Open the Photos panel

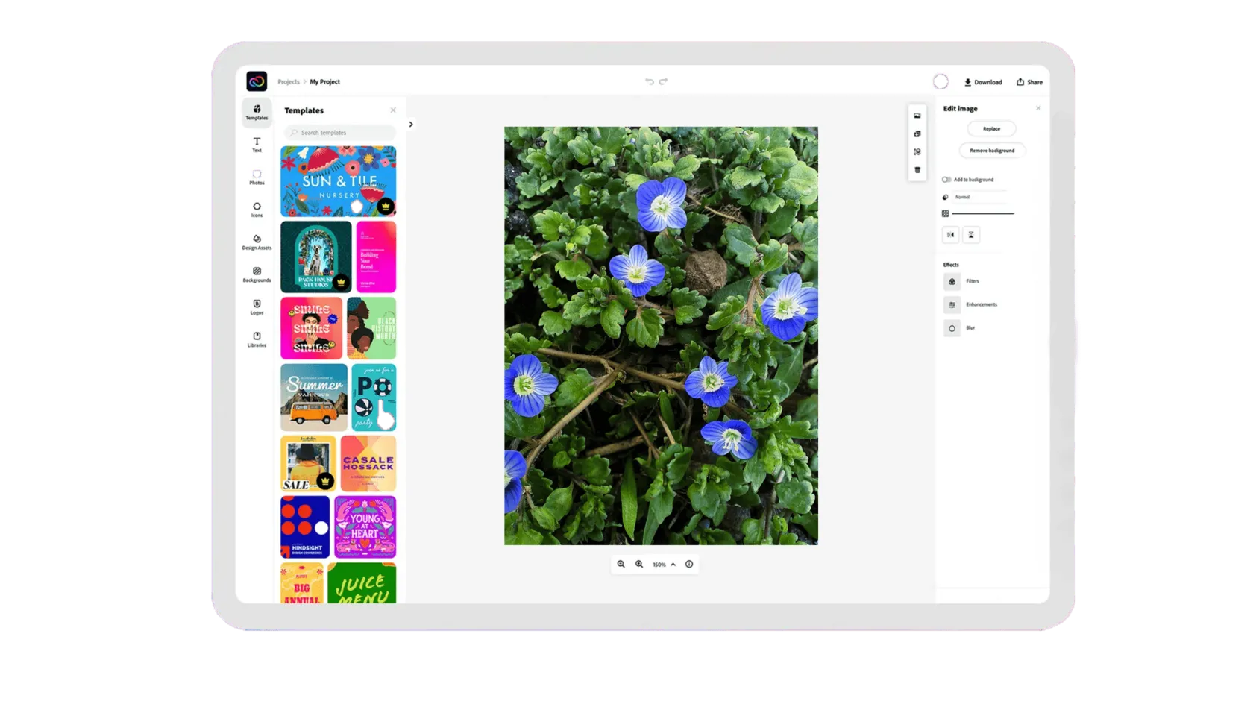pos(257,177)
